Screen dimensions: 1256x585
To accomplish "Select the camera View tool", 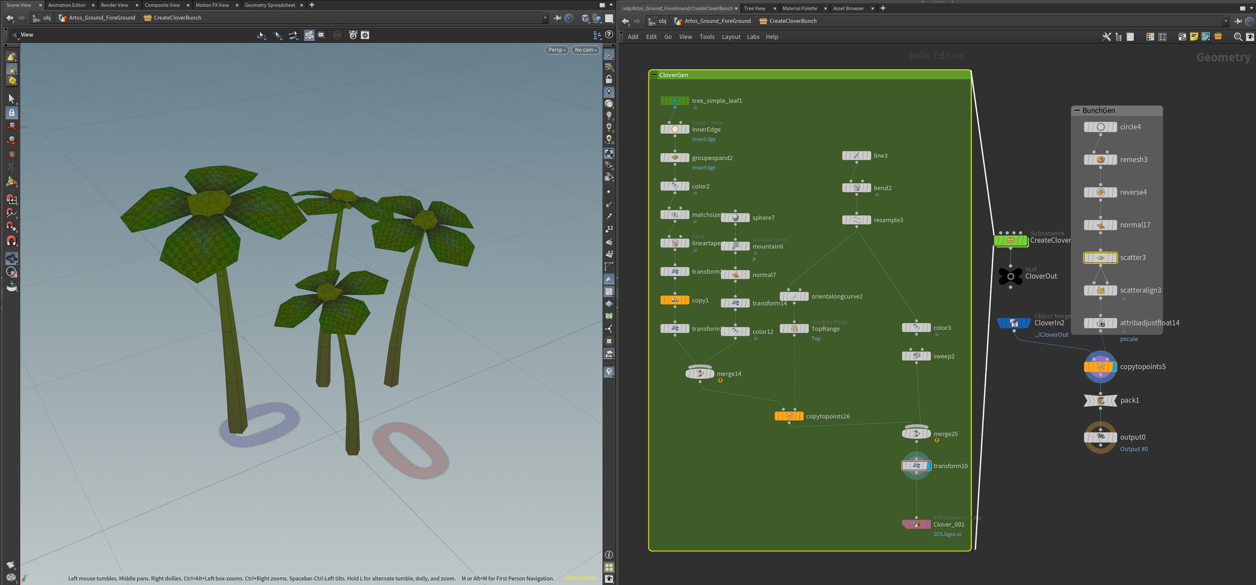I will [12, 259].
